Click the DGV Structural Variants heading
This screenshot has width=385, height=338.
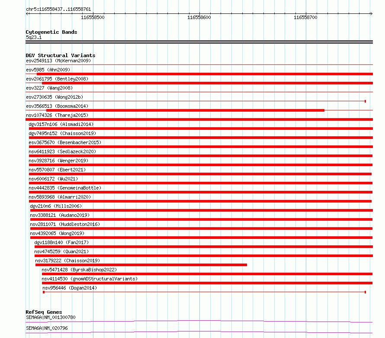pyautogui.click(x=61, y=55)
